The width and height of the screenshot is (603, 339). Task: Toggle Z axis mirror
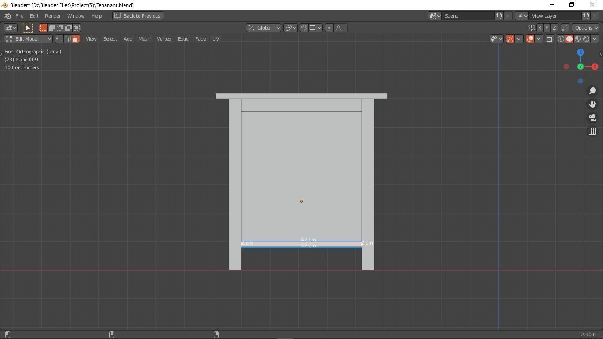point(554,28)
